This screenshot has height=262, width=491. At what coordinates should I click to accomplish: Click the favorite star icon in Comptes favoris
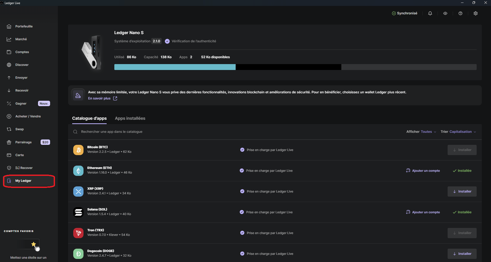[34, 244]
